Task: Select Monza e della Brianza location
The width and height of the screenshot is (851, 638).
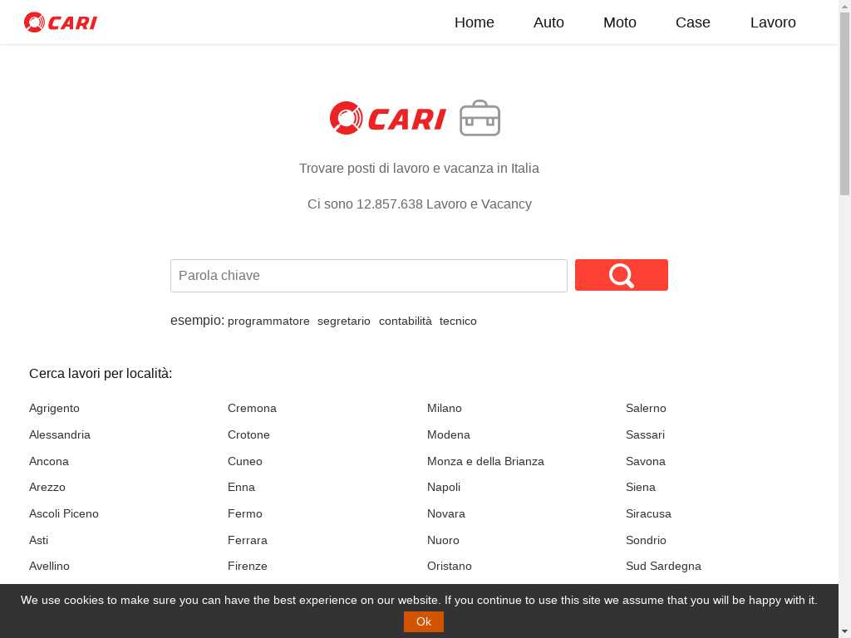Action: pos(485,461)
